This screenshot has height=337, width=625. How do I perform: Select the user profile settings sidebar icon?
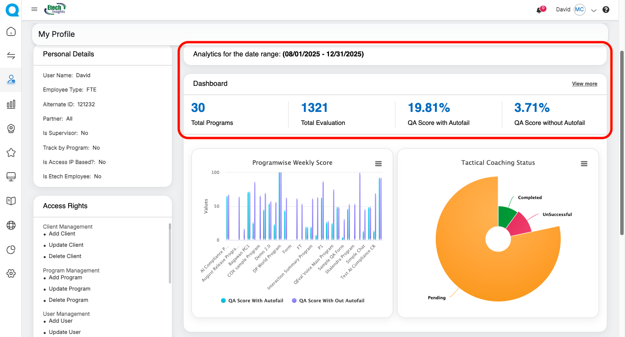coord(11,79)
